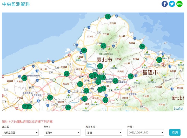
Task: Select station marker 30 near 萬里區
Action: coord(142,46)
